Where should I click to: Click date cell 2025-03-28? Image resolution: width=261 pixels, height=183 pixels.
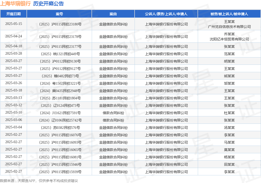(x=14, y=53)
